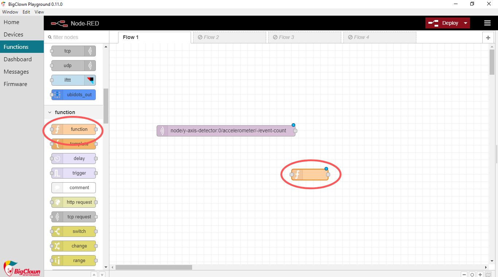Click the canvas vertical scrollbar thumb

pyautogui.click(x=492, y=62)
